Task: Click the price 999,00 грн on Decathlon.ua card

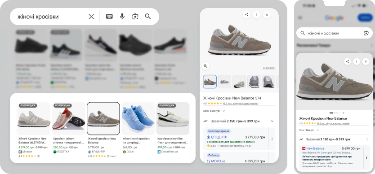Action: pos(164,147)
